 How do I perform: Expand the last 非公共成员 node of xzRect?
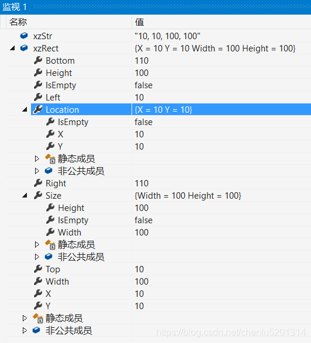(25, 330)
